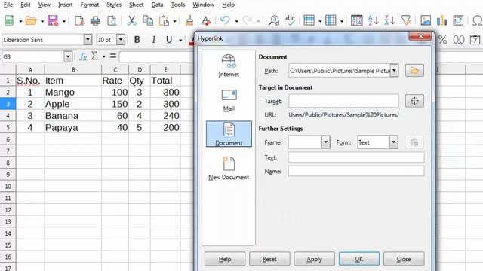Click the Sort icon
Image resolution: width=483 pixels, height=271 pixels.
pyautogui.click(x=356, y=20)
